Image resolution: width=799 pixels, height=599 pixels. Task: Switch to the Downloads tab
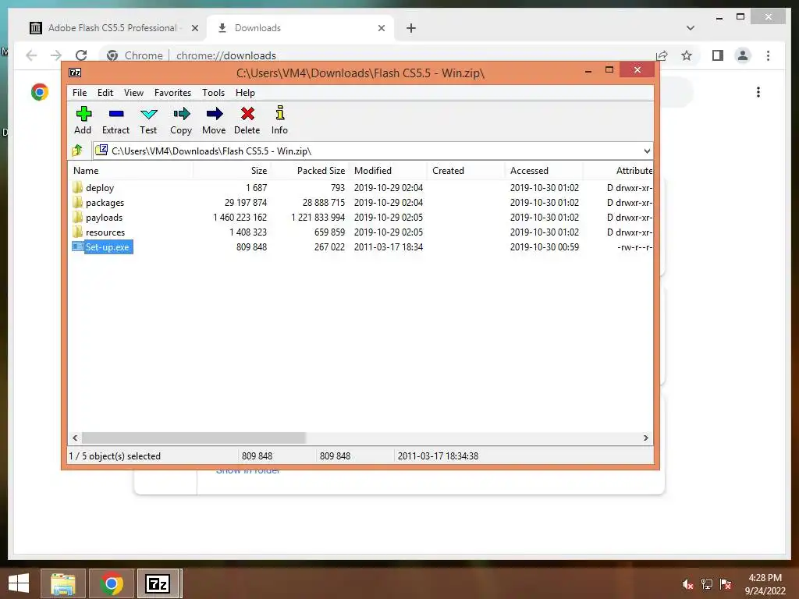tap(300, 28)
